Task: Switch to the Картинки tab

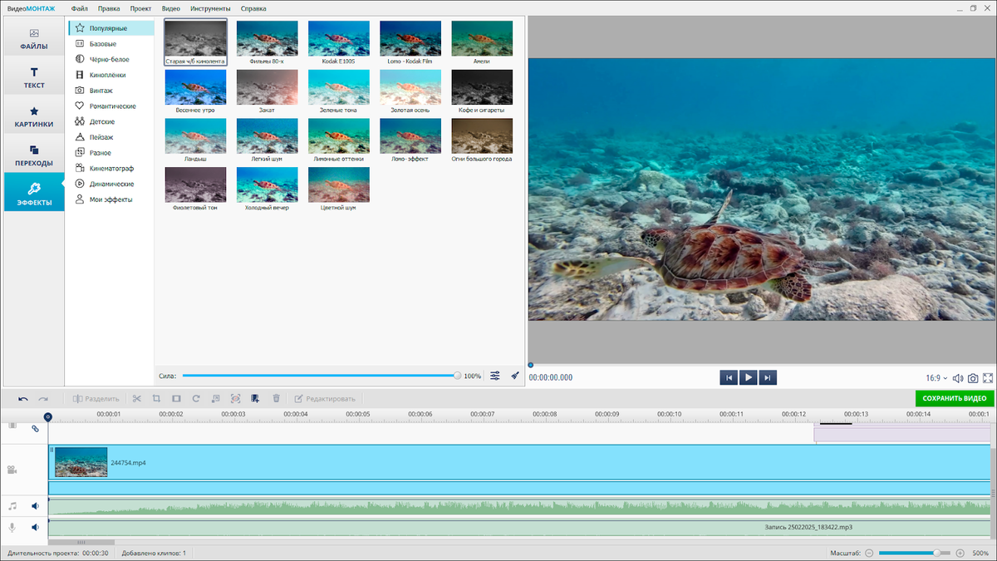Action: (34, 116)
